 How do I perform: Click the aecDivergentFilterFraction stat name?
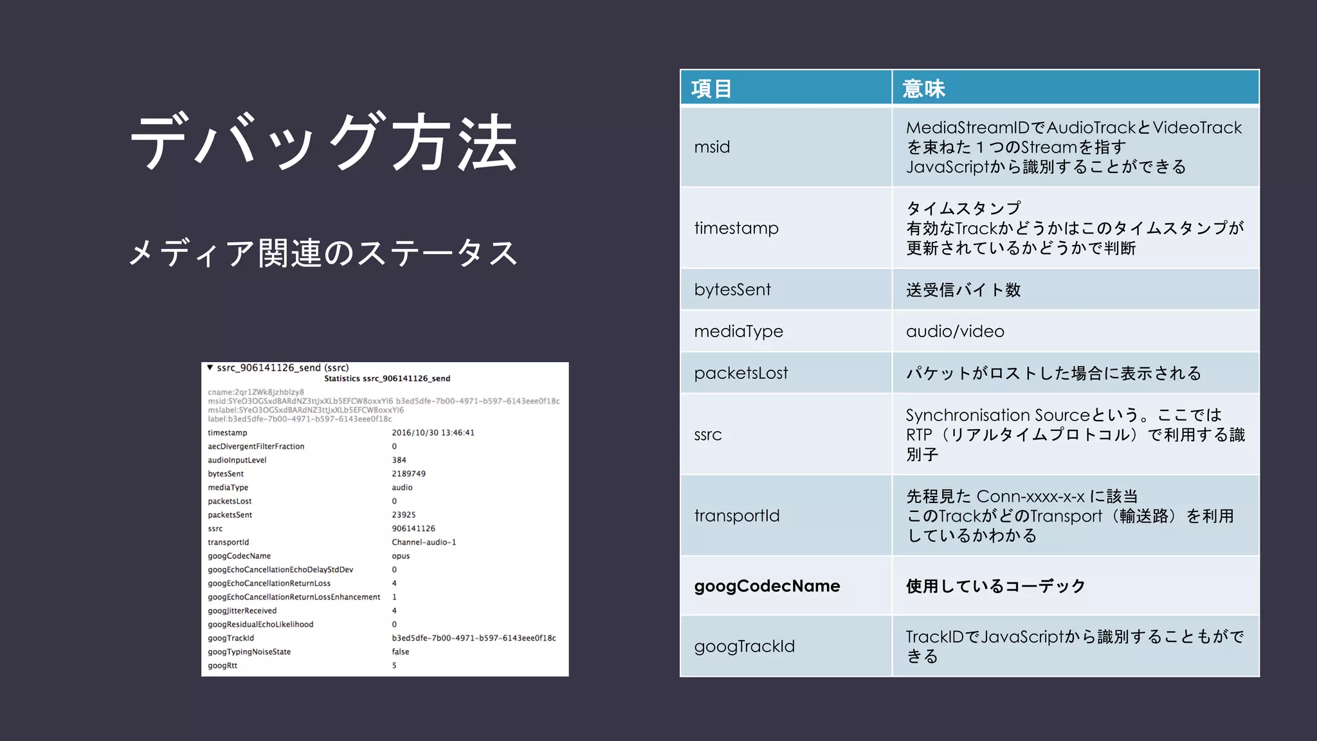coord(256,446)
